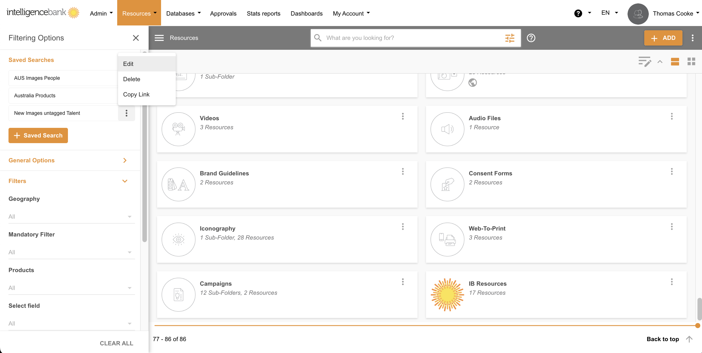
Task: Select Delete from the saved search menu
Action: click(x=132, y=79)
